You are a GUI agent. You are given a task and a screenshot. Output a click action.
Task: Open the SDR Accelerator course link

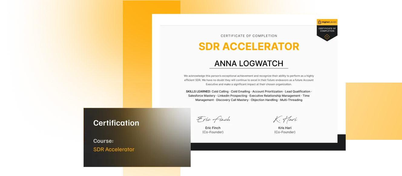coord(114,149)
